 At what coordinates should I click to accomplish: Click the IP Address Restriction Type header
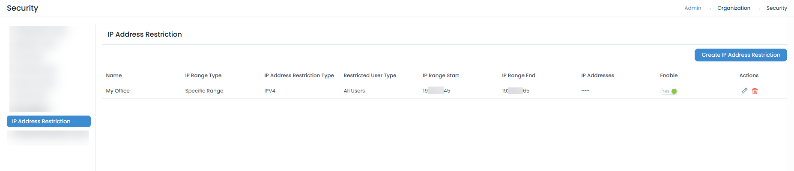[x=299, y=75]
